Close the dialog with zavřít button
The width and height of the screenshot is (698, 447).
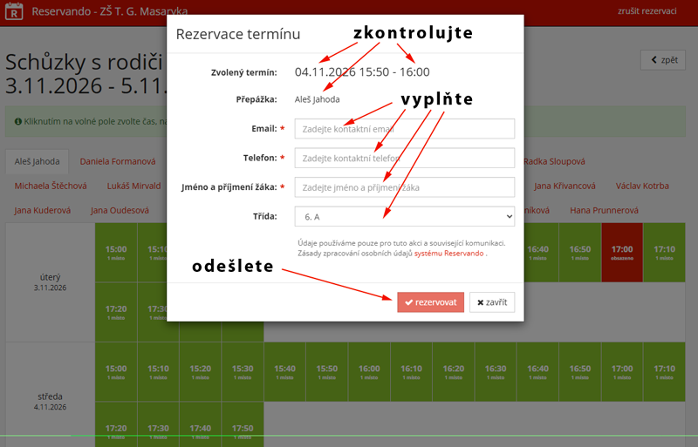492,302
